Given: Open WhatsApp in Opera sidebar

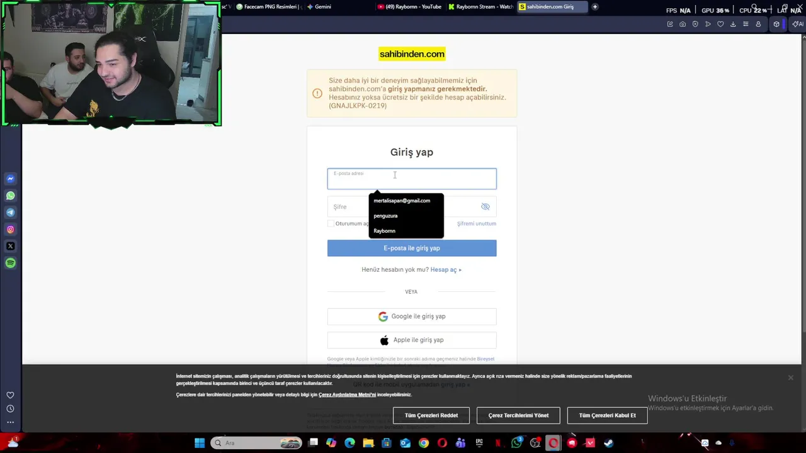Looking at the screenshot, I should coord(10,196).
